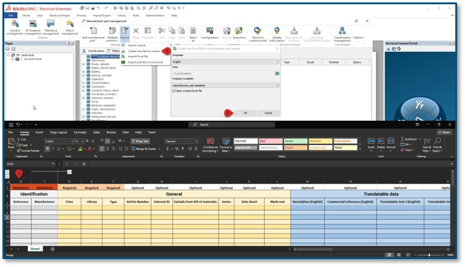Select Capacitors classification tree item

coord(98,79)
